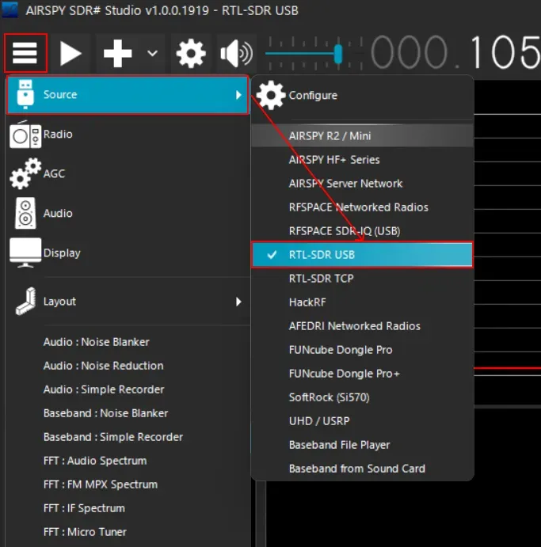541x547 pixels.
Task: Expand the Layout submenu arrow
Action: tap(238, 302)
